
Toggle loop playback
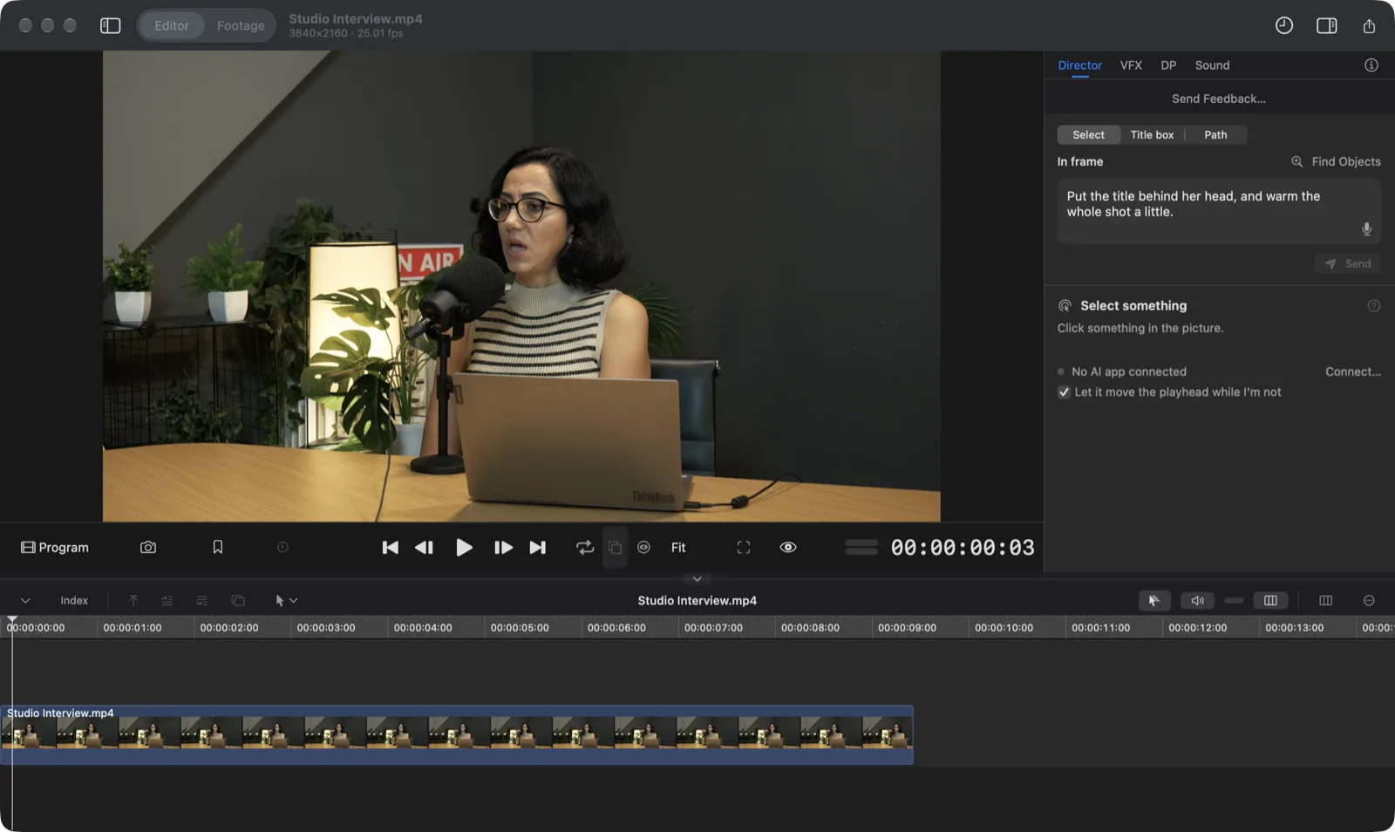coord(584,548)
